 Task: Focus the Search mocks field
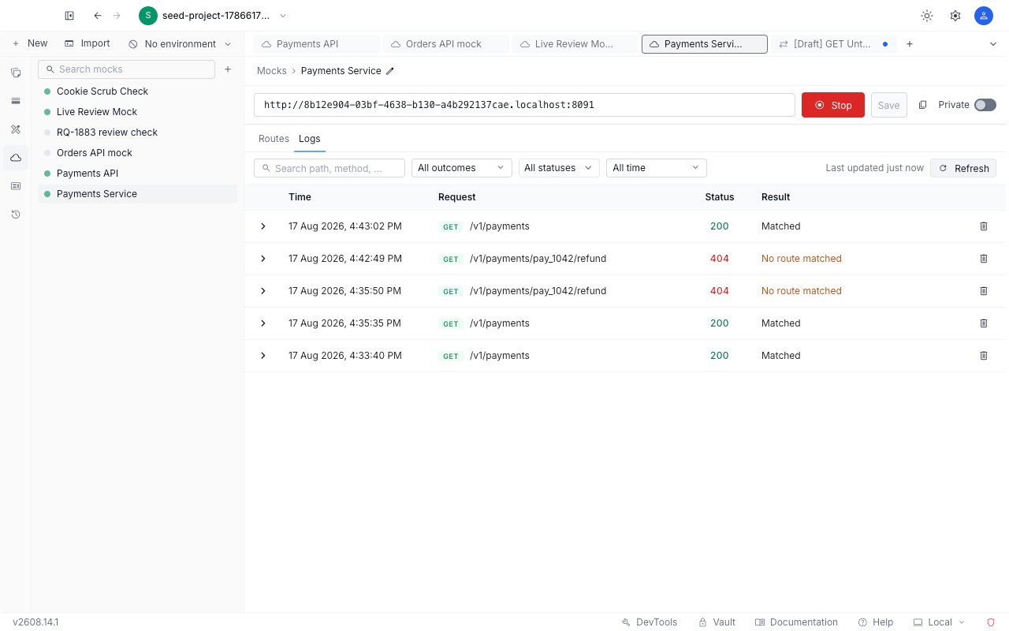[126, 69]
